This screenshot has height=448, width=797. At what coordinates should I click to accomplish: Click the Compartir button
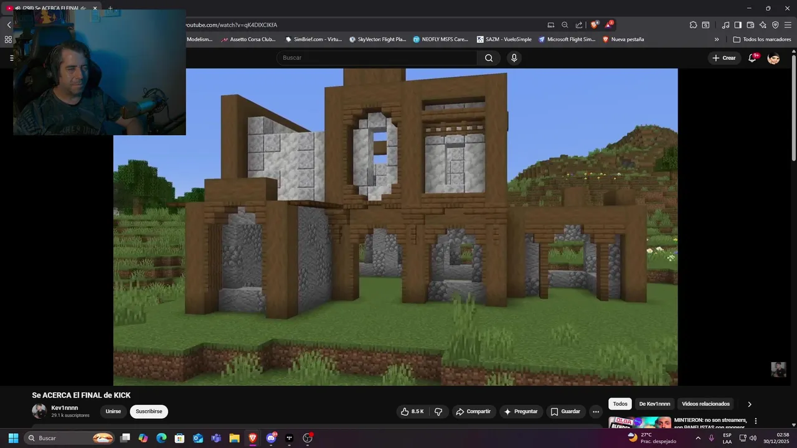point(473,411)
